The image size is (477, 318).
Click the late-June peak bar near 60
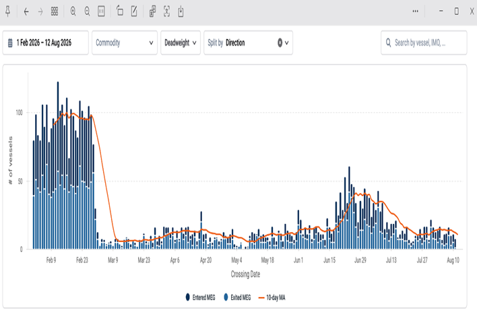point(349,208)
